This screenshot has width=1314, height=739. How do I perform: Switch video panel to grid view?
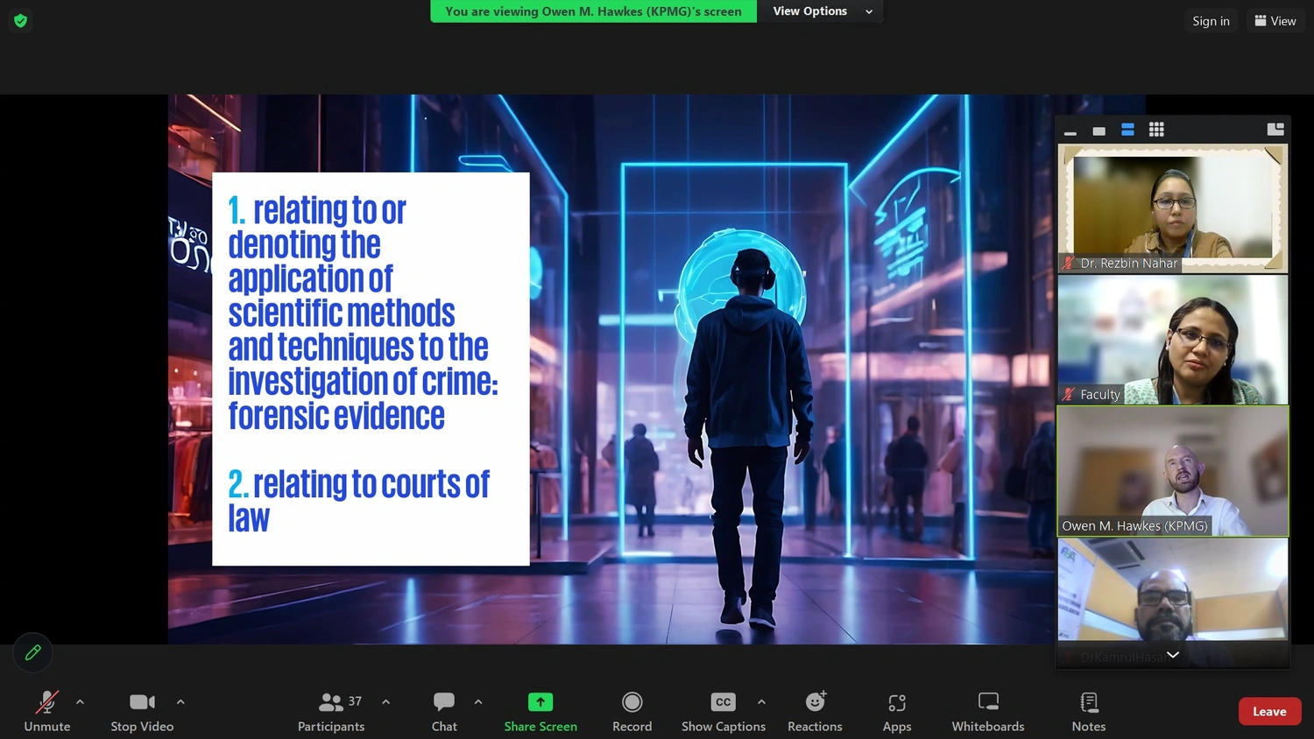click(x=1156, y=130)
